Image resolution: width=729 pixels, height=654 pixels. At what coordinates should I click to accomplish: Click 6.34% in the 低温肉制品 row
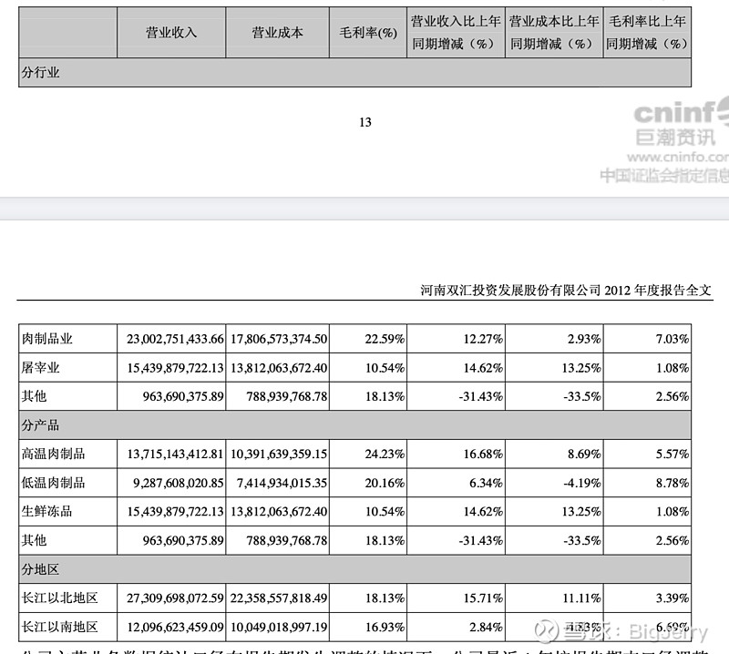(x=486, y=483)
